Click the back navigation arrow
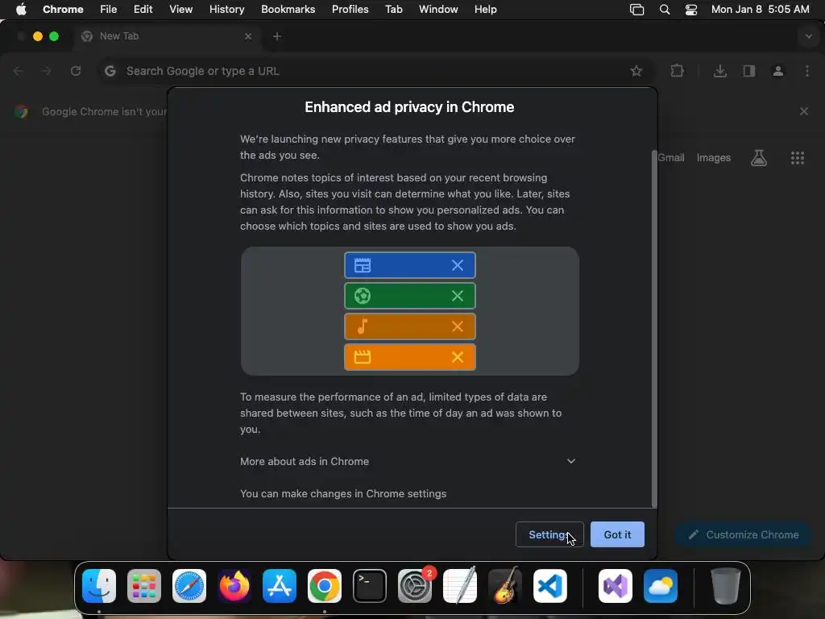This screenshot has height=619, width=825. [x=19, y=71]
